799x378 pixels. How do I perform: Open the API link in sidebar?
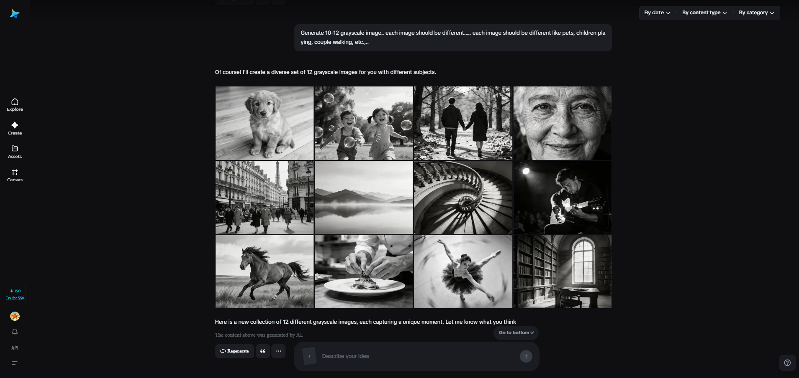15,348
